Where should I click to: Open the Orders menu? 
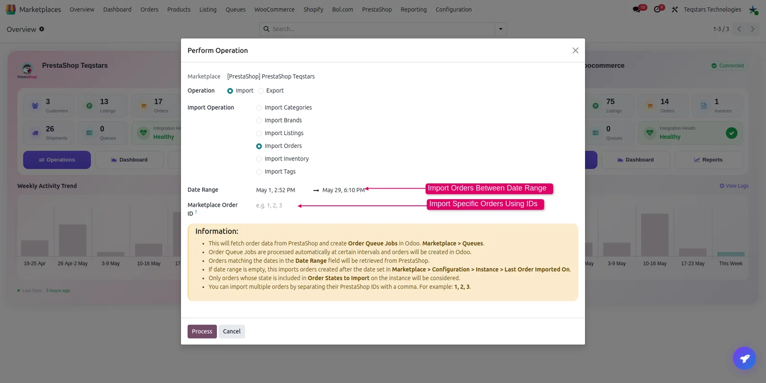click(149, 10)
